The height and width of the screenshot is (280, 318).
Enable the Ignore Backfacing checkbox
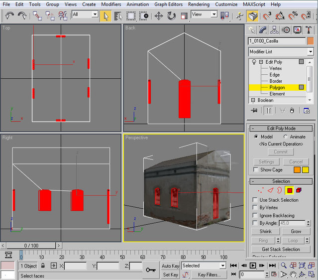pos(256,216)
